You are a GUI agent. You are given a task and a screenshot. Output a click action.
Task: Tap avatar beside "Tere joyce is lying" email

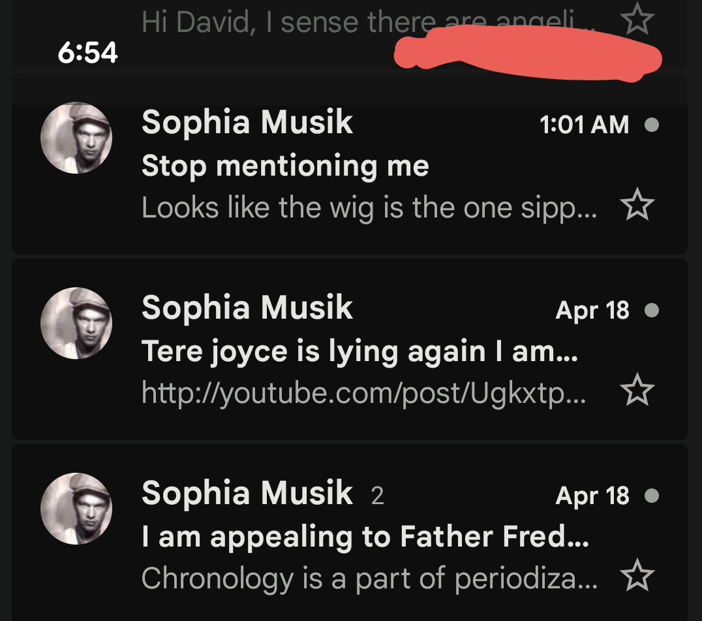click(x=76, y=323)
